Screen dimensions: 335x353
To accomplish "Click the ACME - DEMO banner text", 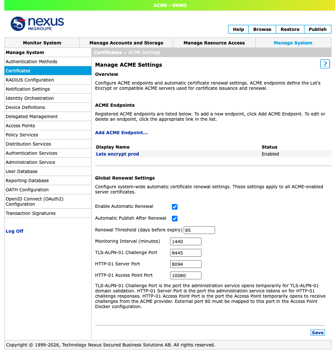I will point(170,5).
